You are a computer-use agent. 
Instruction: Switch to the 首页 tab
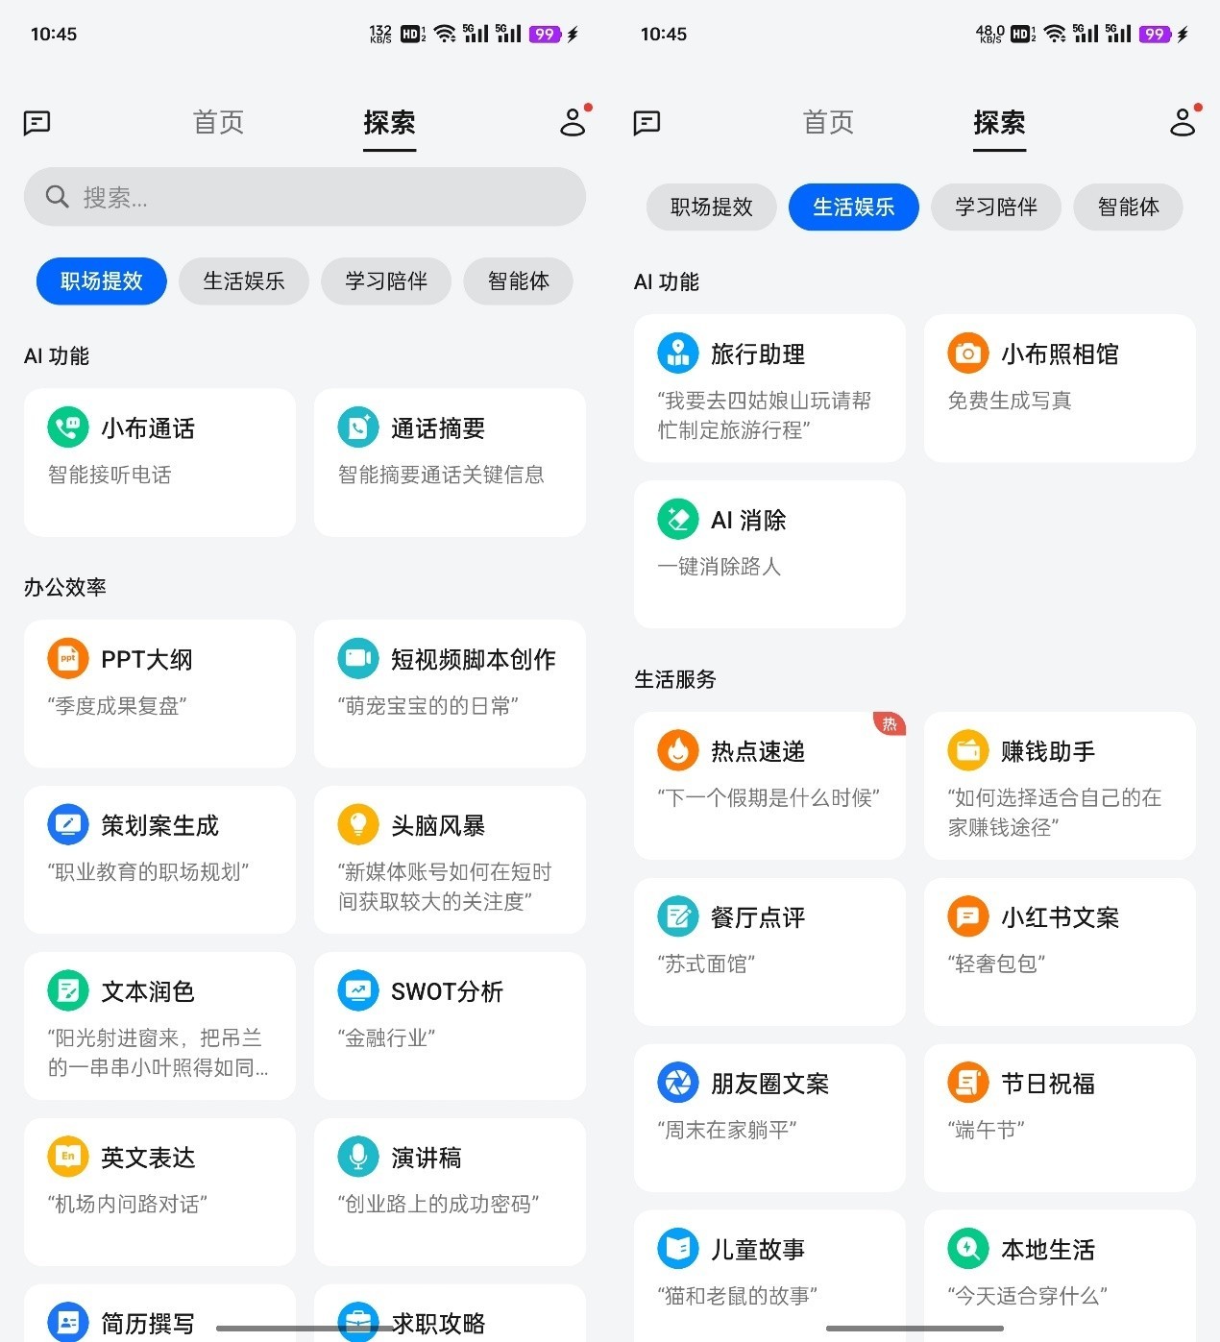(x=217, y=123)
